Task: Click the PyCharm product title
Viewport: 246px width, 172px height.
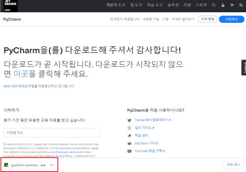Action: coord(12,19)
